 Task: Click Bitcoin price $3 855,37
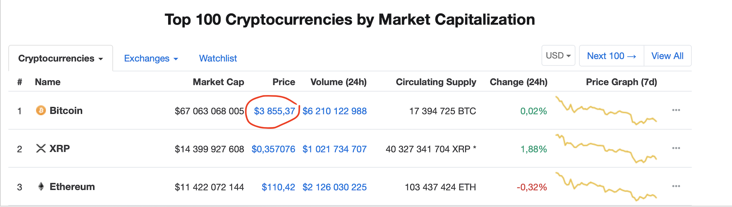point(274,111)
